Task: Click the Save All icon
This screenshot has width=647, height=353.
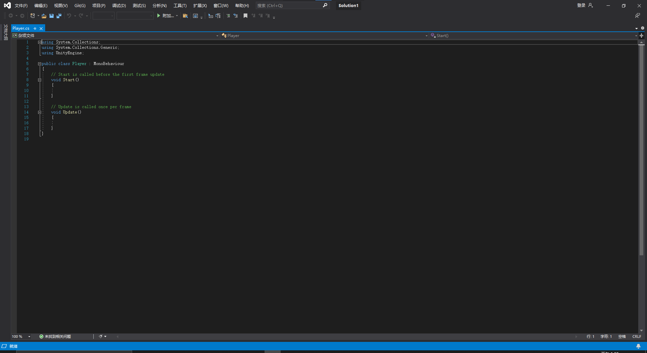Action: (x=59, y=16)
